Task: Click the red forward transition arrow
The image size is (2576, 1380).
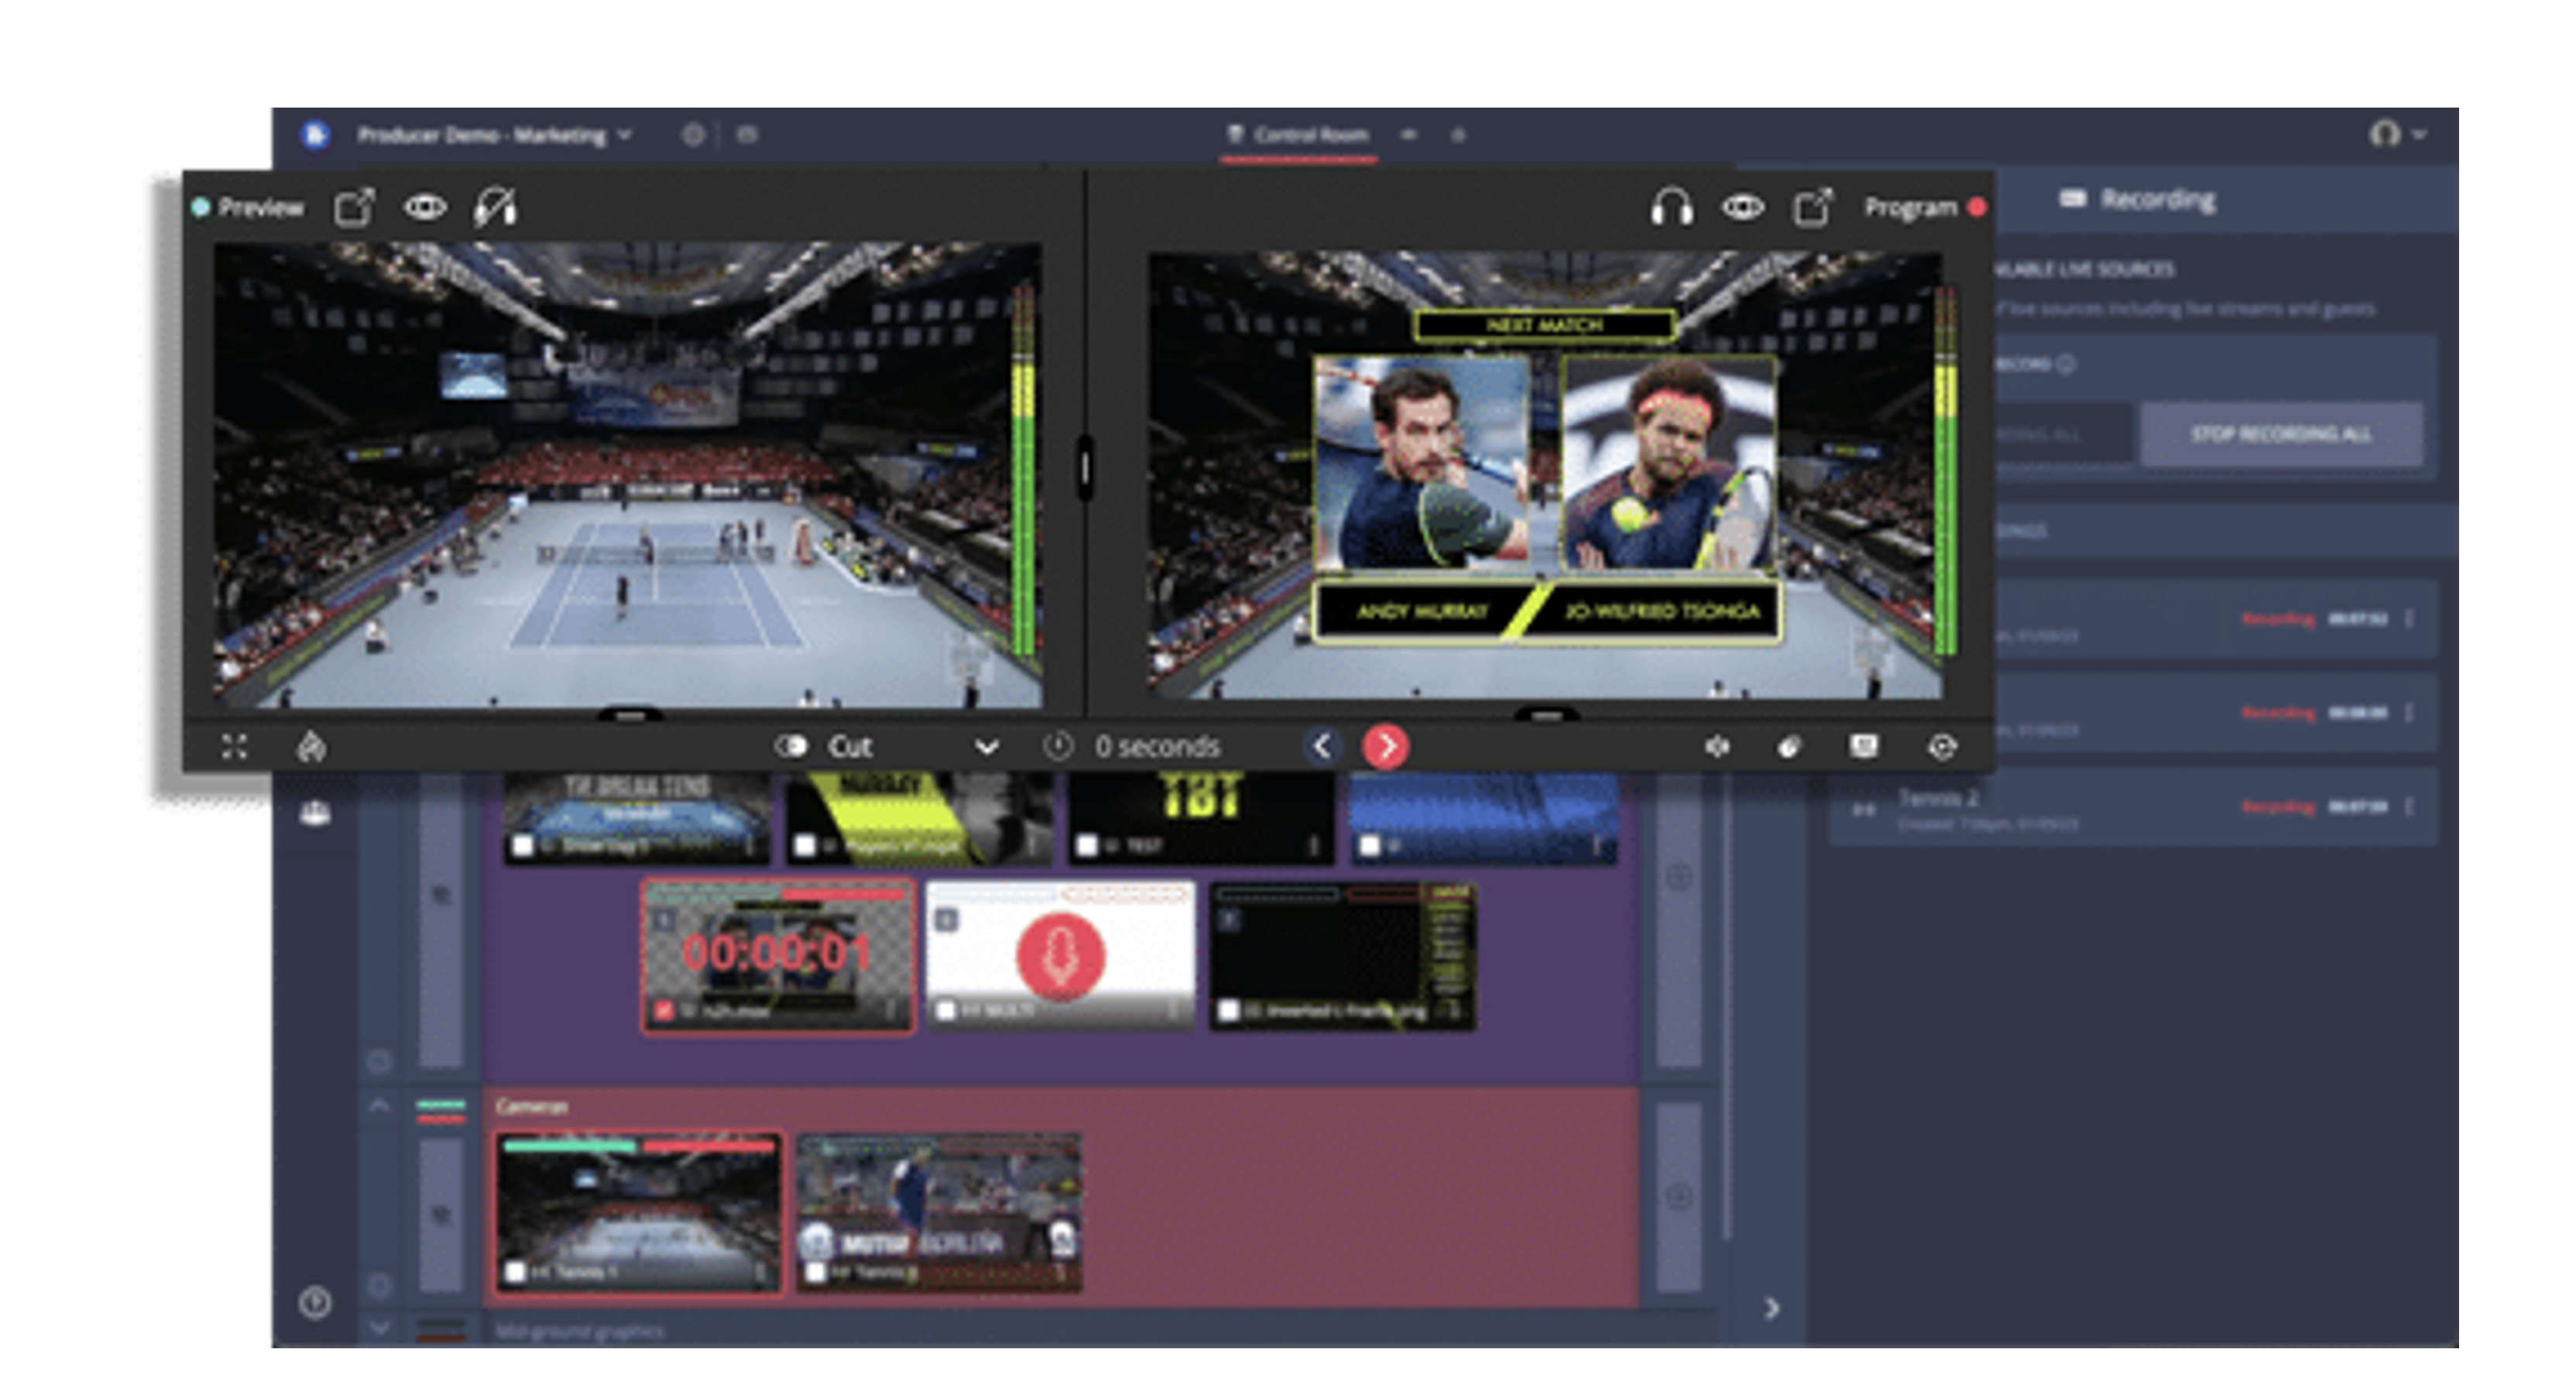Action: click(1386, 746)
